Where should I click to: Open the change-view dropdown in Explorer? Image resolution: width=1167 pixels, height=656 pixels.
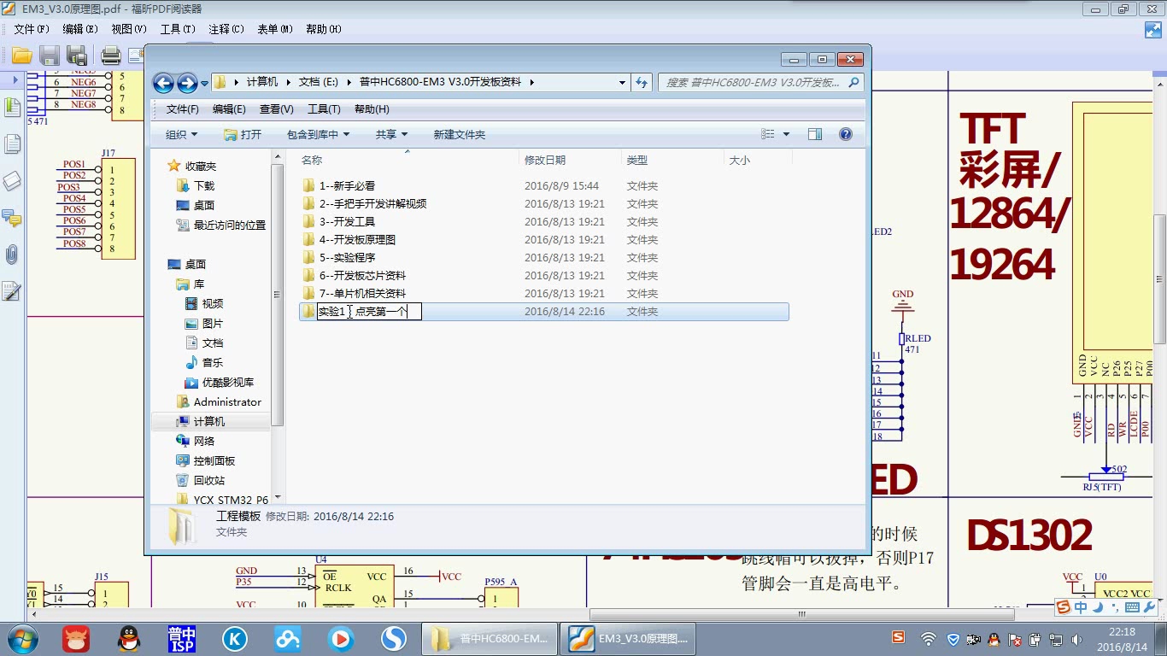(783, 134)
